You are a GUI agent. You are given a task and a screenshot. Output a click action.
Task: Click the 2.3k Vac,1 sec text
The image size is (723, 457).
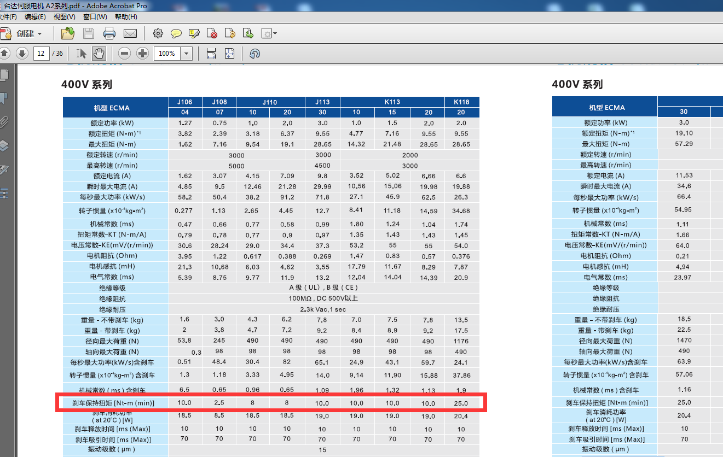(x=323, y=309)
